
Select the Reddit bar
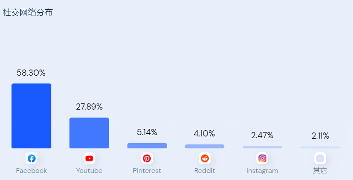(204, 146)
